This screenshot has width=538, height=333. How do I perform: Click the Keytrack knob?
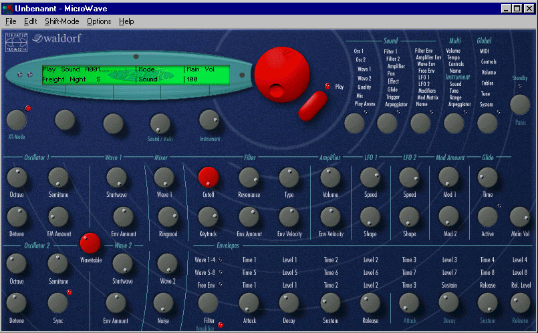click(209, 217)
